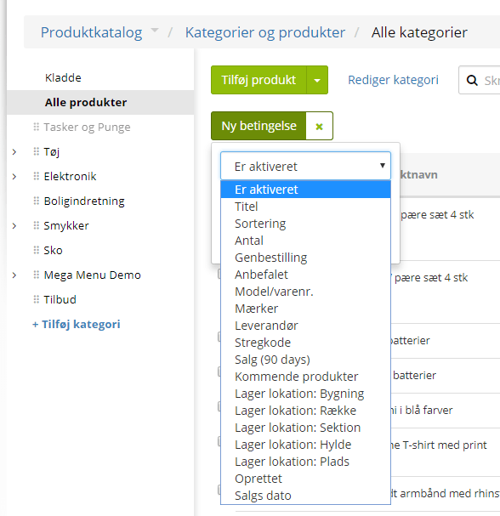
Task: Click the T-shirt med print product
Action: (x=438, y=445)
